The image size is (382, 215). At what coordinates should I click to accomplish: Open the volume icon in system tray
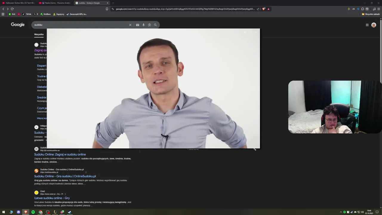coord(362,212)
